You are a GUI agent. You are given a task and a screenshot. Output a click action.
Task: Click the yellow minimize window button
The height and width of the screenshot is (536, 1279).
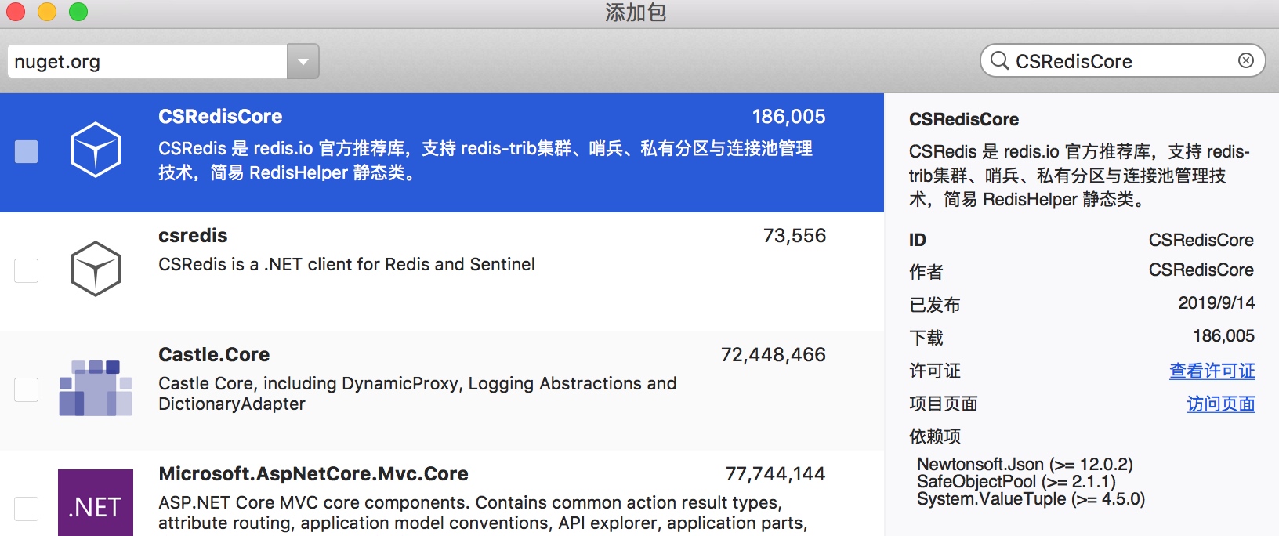[x=47, y=12]
